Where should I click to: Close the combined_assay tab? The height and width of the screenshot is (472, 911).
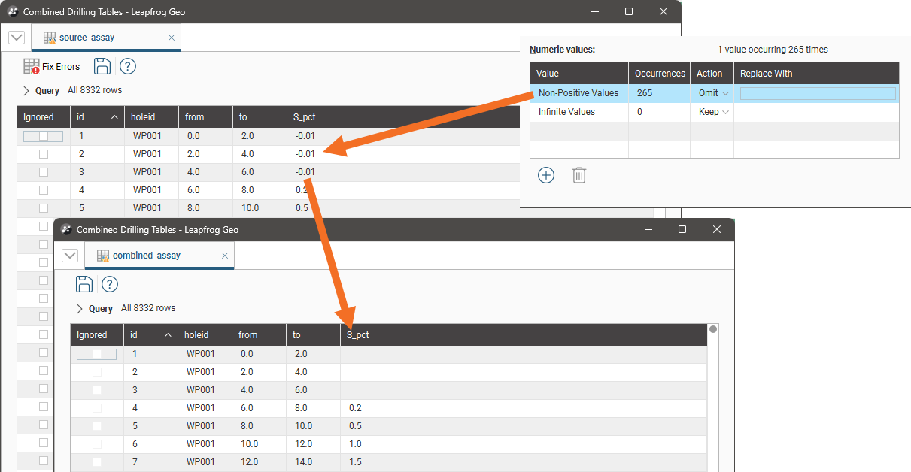coord(224,256)
